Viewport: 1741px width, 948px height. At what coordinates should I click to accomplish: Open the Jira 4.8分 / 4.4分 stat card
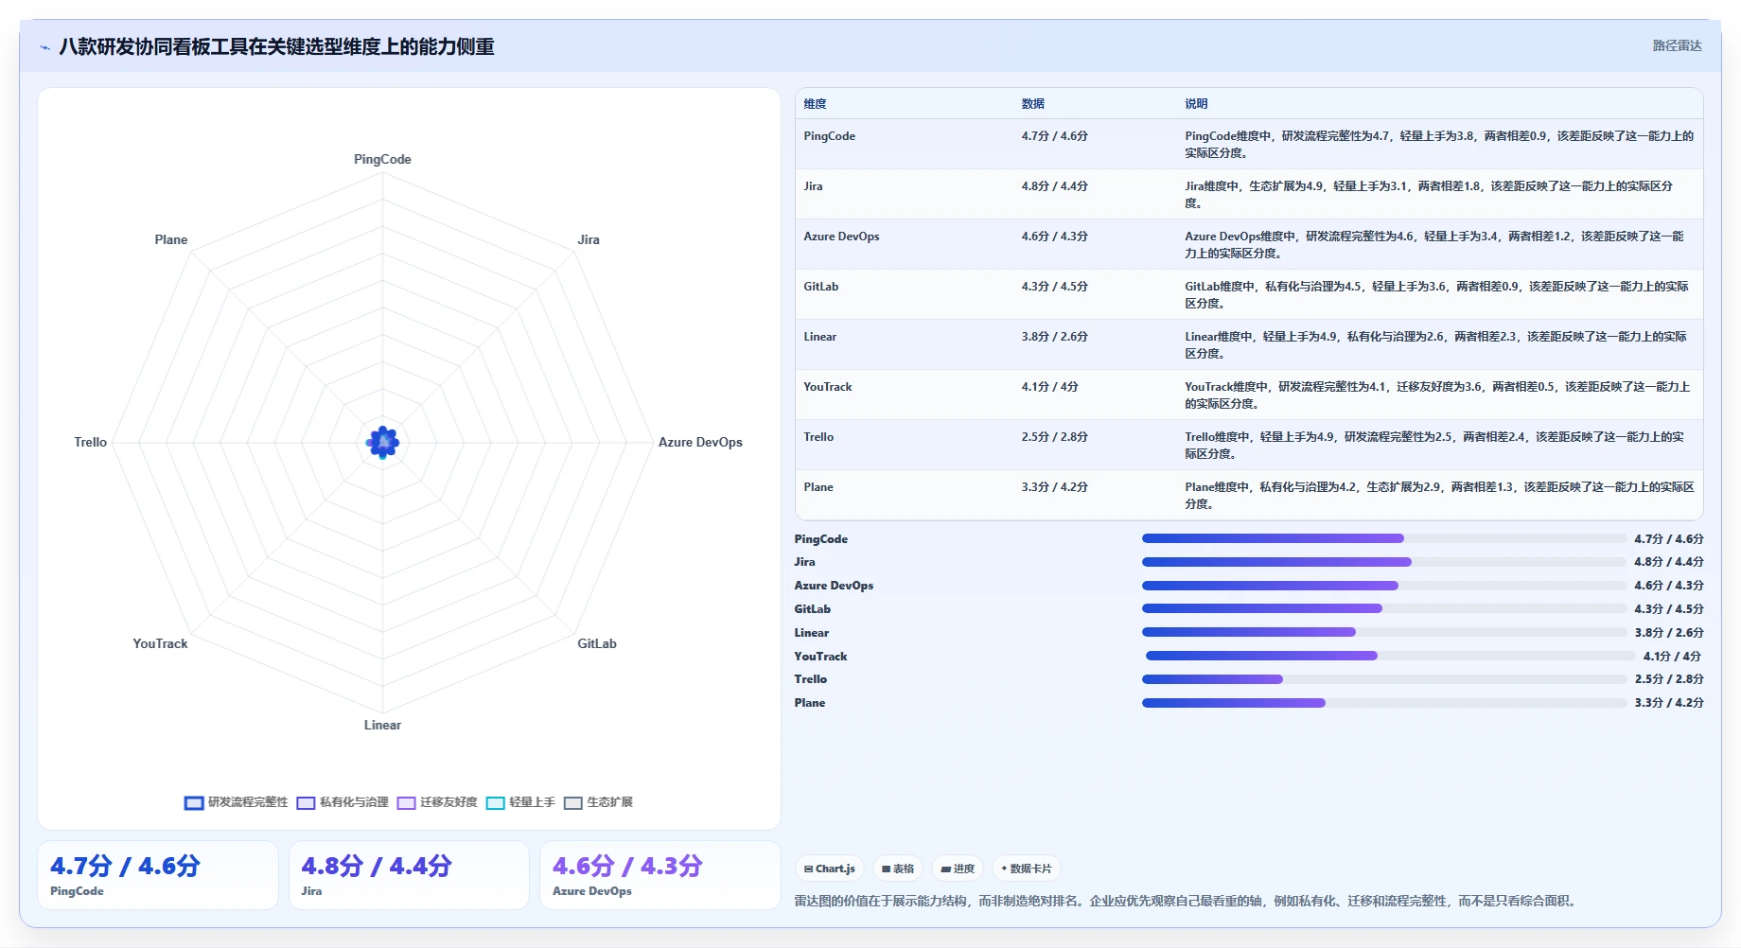[409, 875]
